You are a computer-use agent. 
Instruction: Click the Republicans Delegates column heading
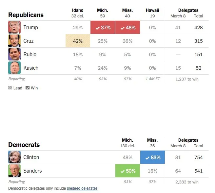tap(188, 10)
